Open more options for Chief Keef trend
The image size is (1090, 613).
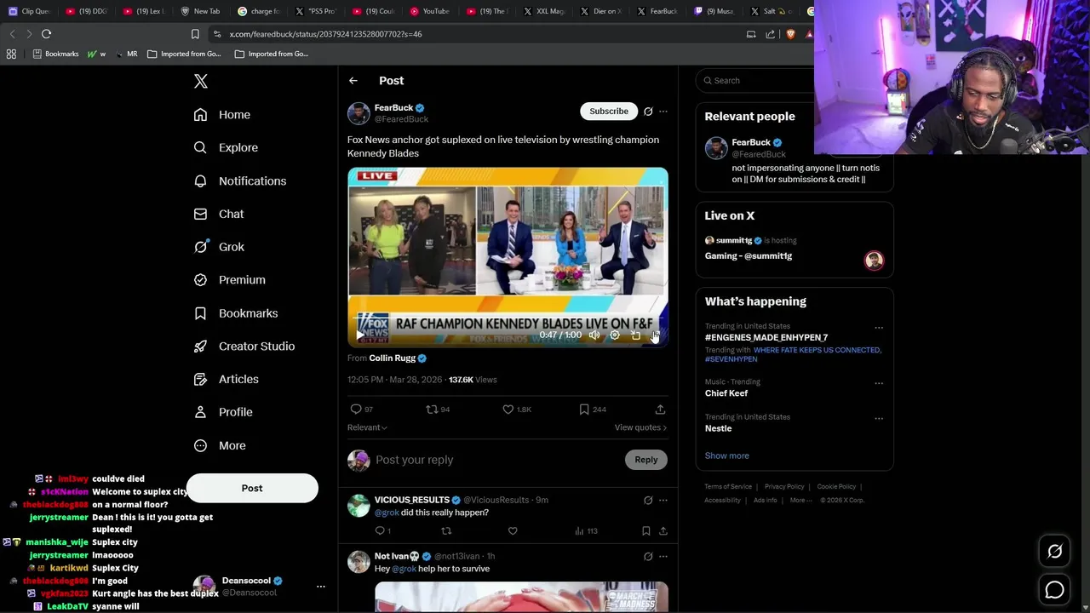click(879, 383)
